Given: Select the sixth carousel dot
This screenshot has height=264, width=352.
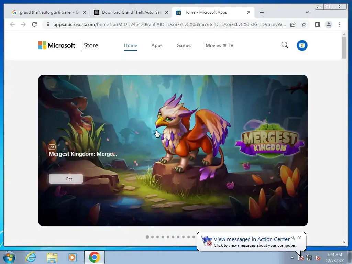Looking at the screenshot, I should [173, 237].
